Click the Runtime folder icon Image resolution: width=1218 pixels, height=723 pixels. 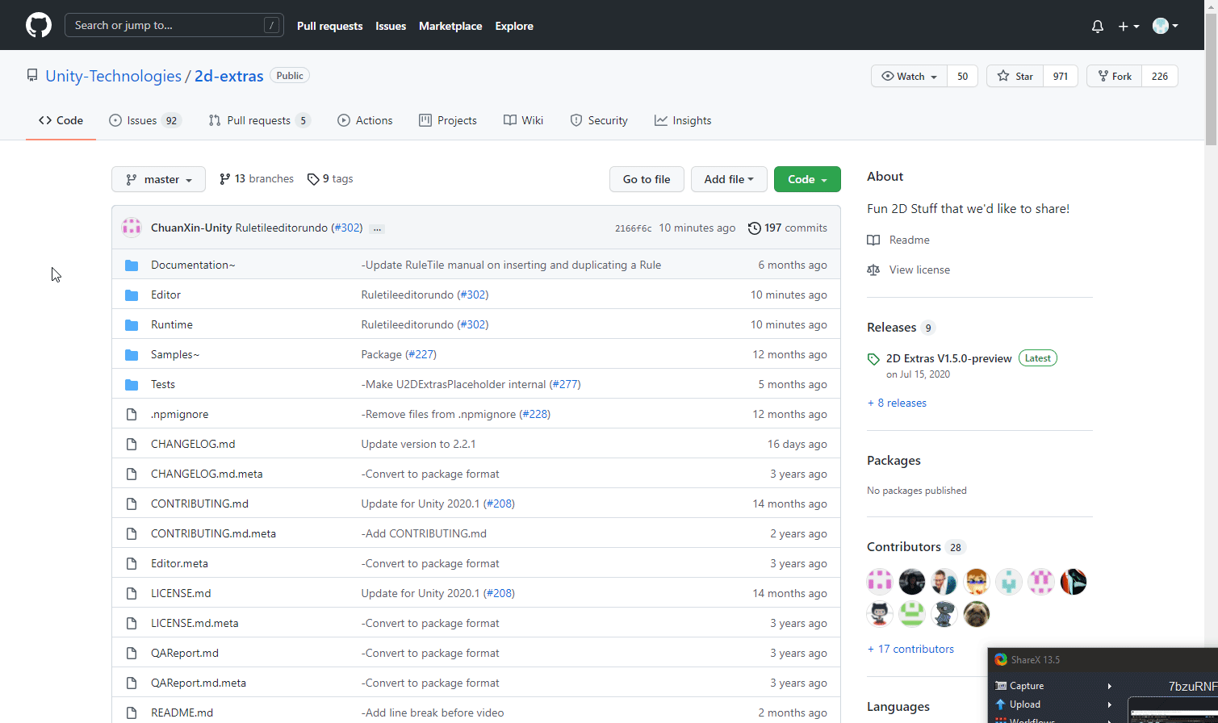(x=132, y=324)
